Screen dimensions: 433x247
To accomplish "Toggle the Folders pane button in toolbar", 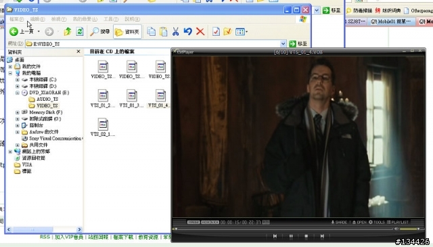I will point(127,32).
